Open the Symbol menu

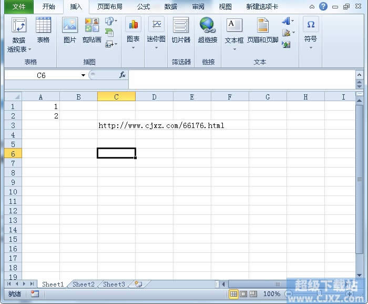[311, 33]
